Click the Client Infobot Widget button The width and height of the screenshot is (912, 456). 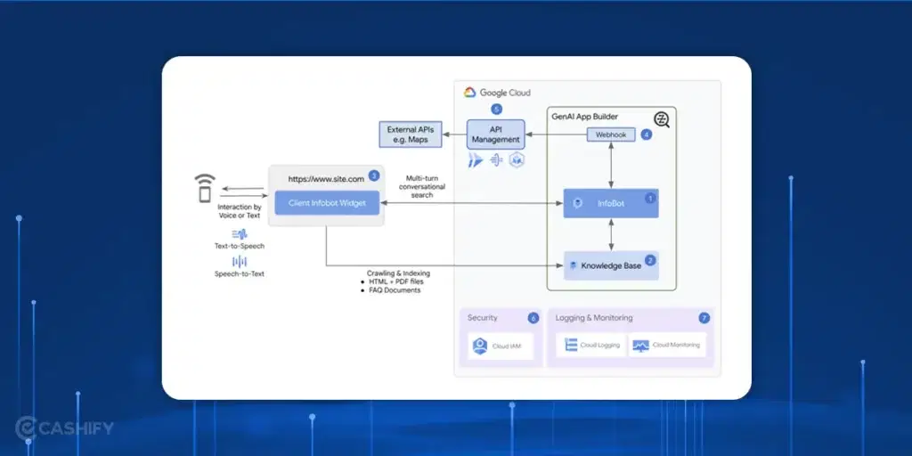tap(327, 203)
